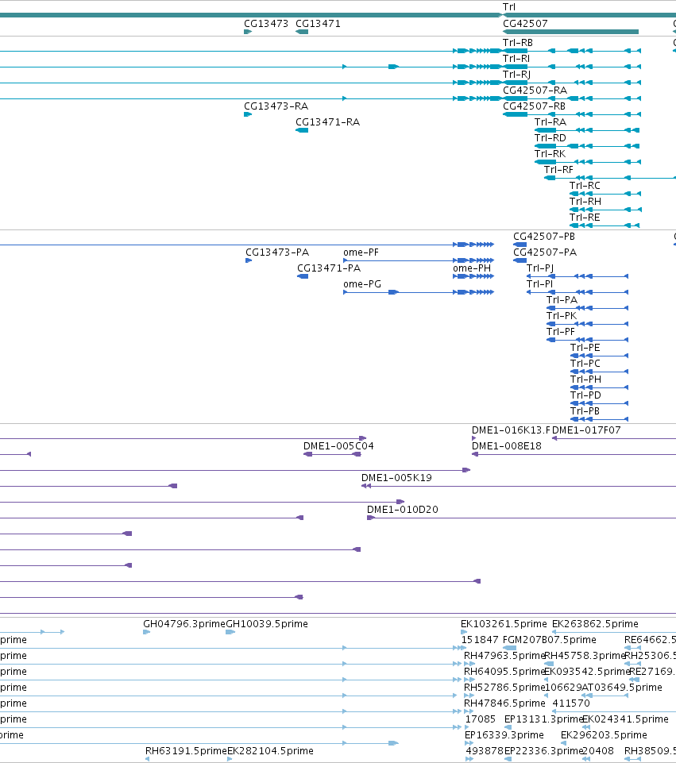Screen dimensions: 676x763
Task: Click the CG13473-RA transcript label
Action: (x=276, y=106)
